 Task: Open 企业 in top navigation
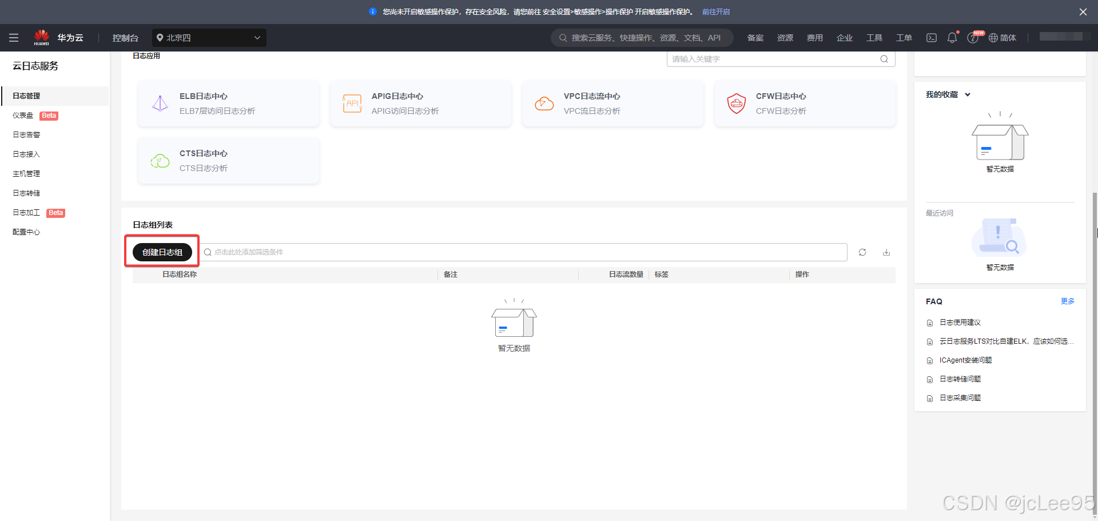coord(845,38)
